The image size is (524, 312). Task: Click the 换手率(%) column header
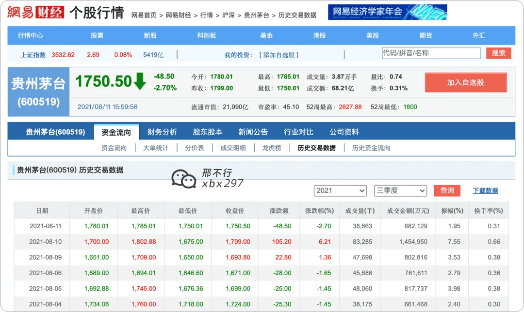488,211
